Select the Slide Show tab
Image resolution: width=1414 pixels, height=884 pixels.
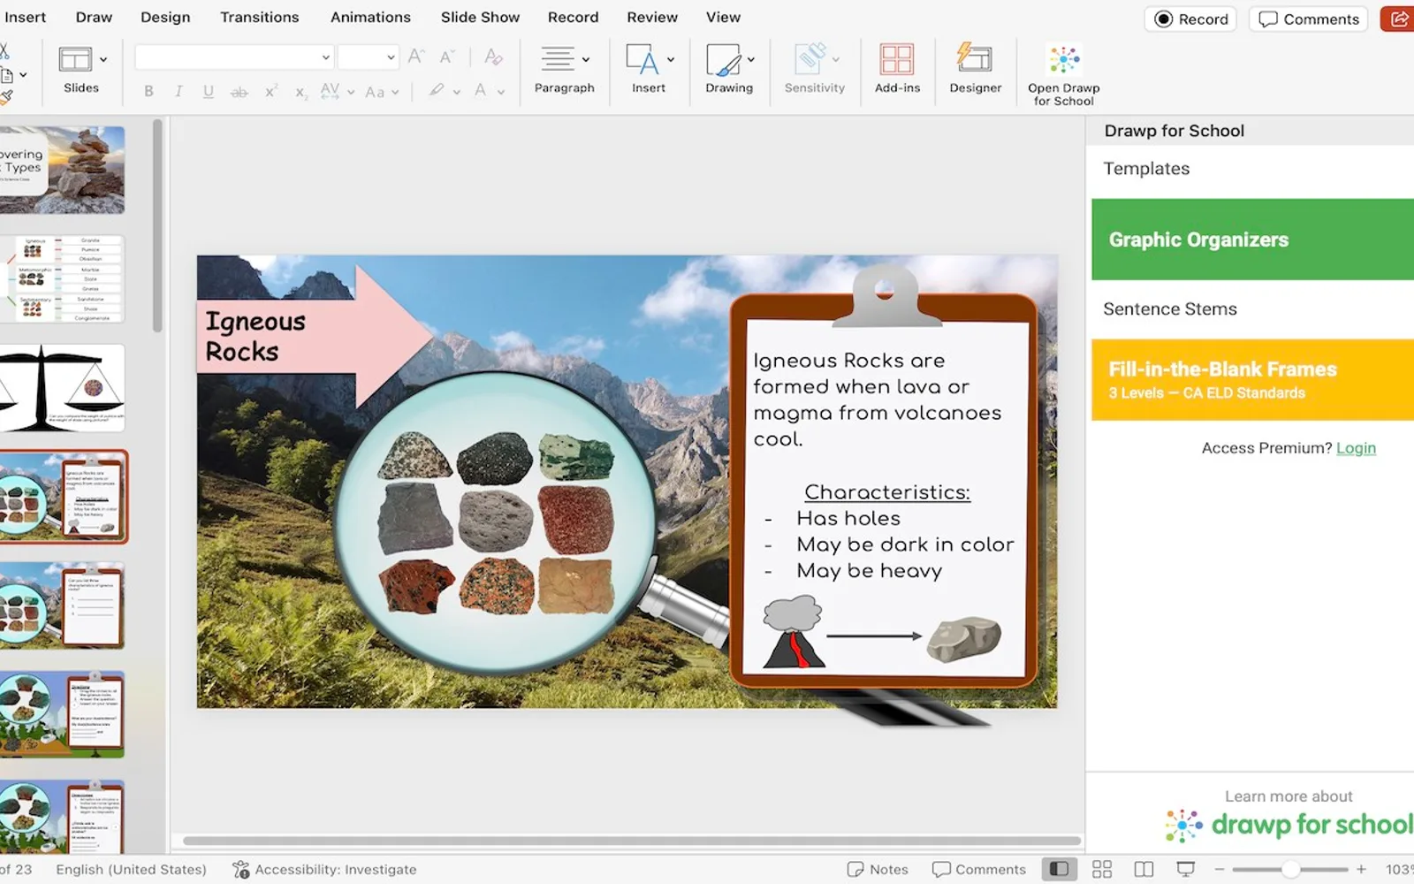480,17
